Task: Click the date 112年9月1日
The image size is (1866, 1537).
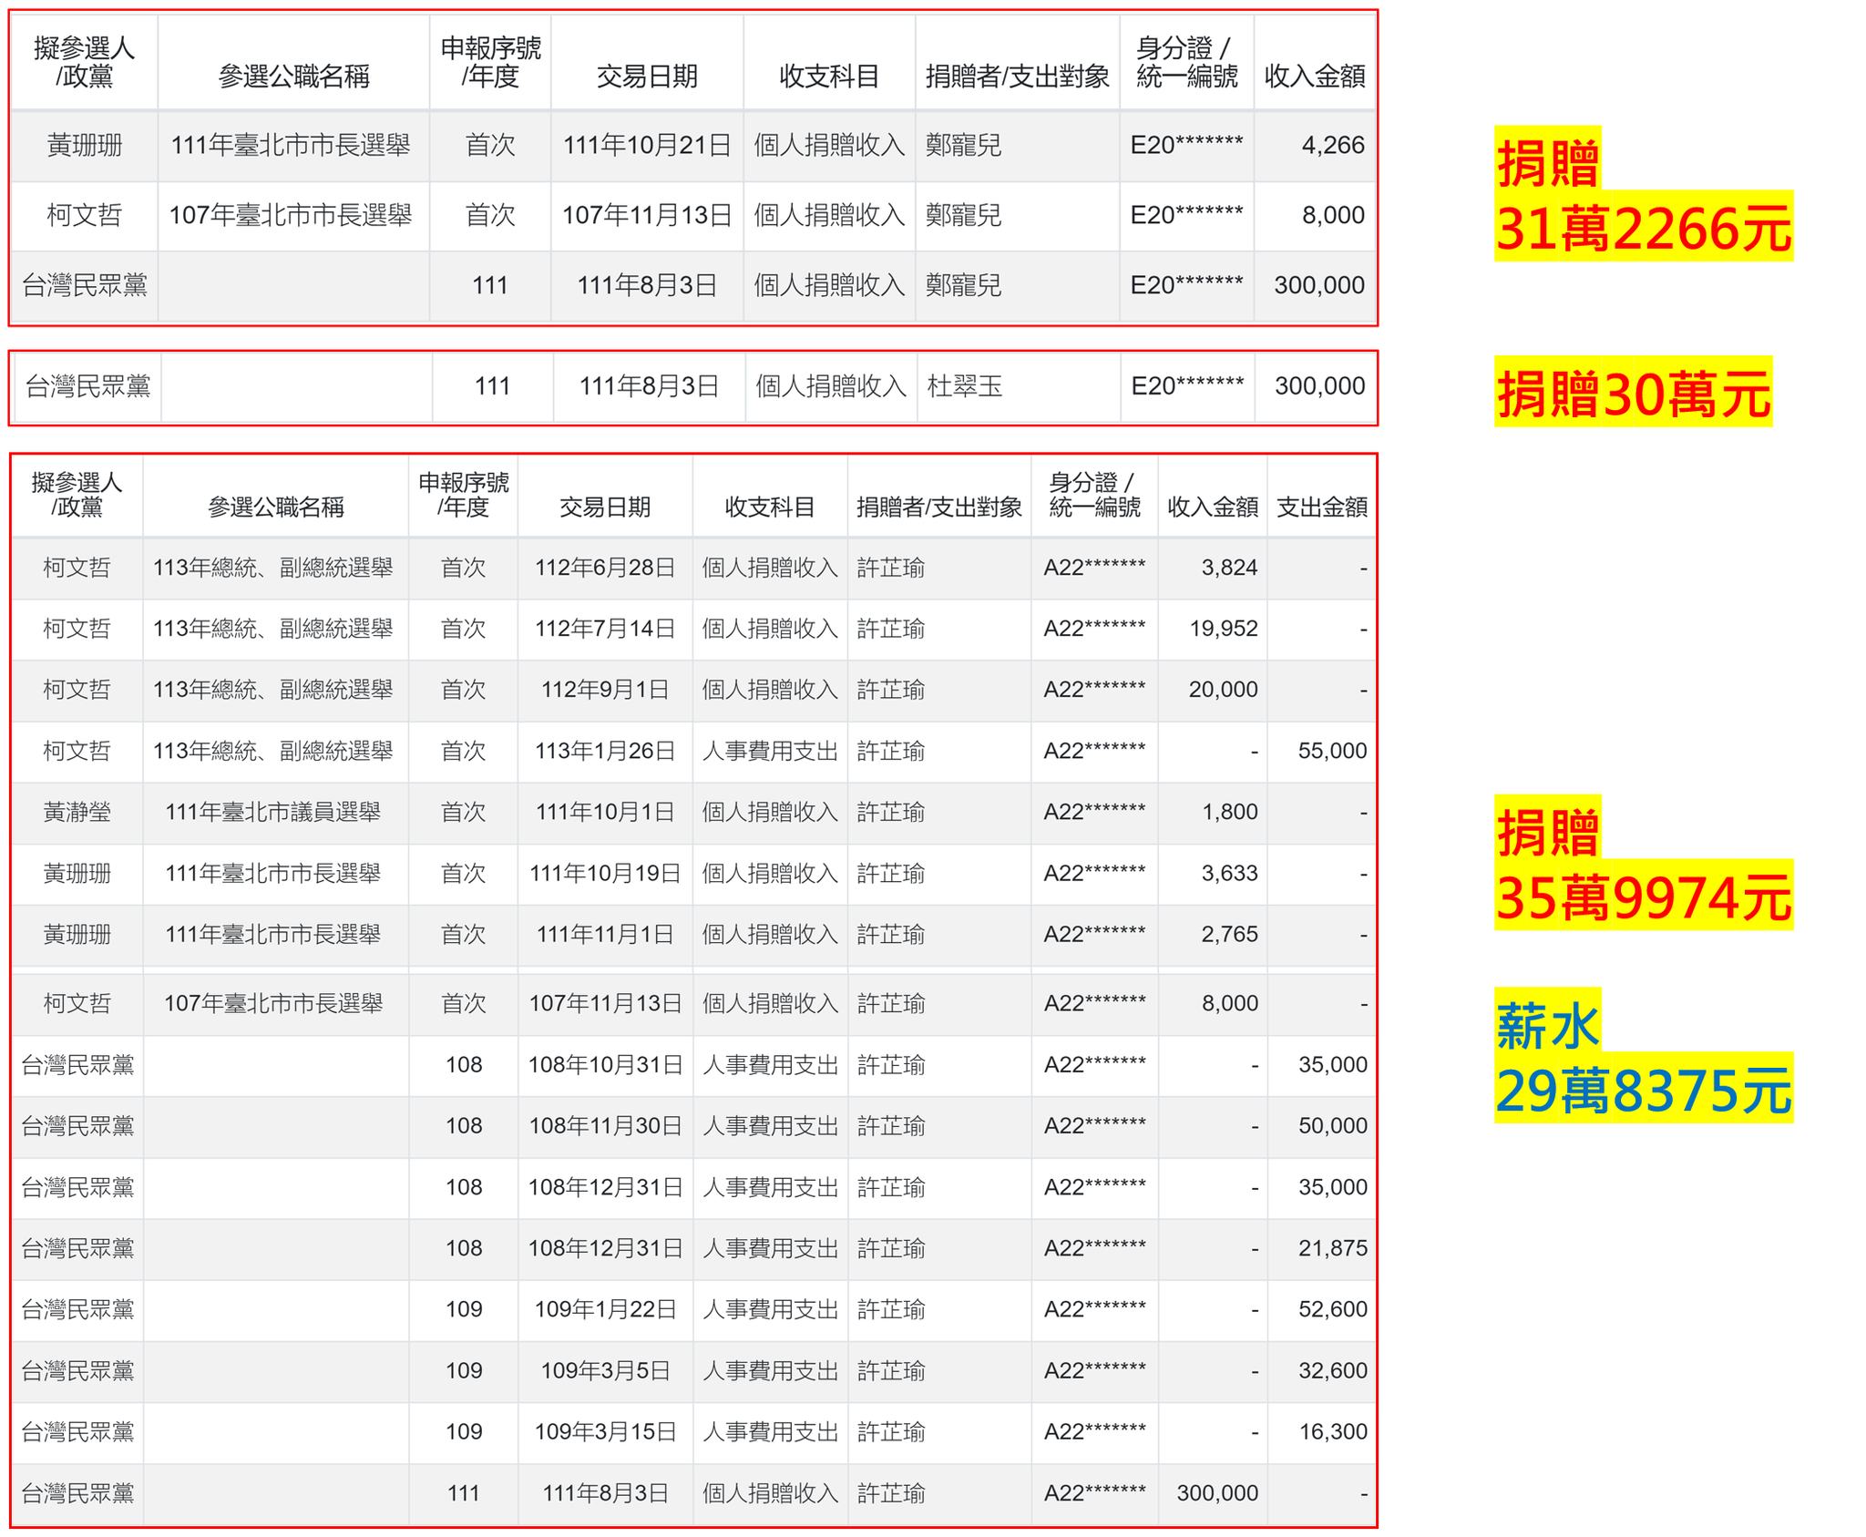Action: pos(605,690)
